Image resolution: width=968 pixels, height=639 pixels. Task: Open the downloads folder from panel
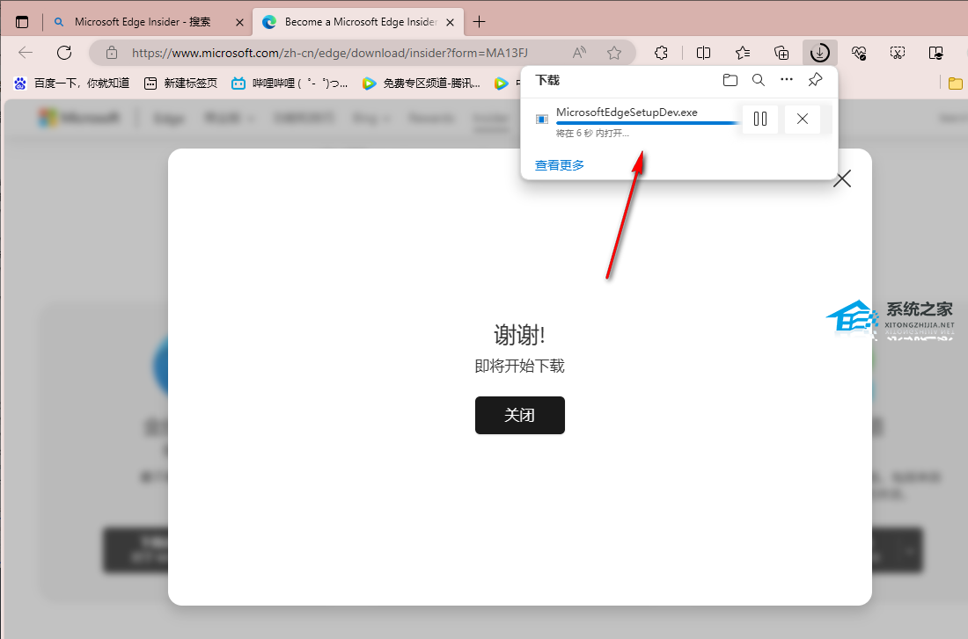point(730,80)
